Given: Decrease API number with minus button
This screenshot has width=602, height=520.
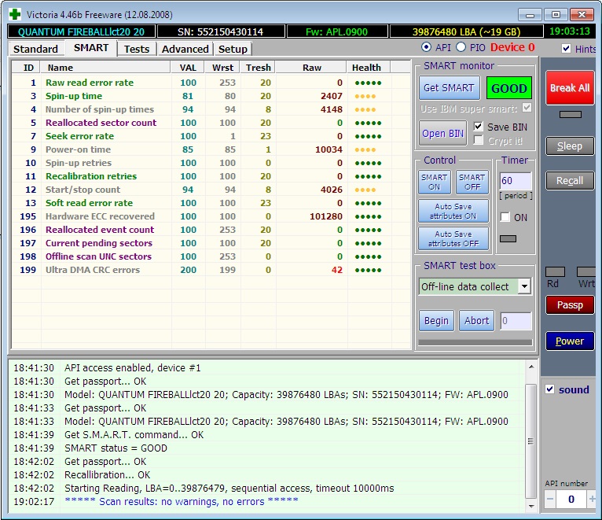Looking at the screenshot, I should tap(550, 499).
